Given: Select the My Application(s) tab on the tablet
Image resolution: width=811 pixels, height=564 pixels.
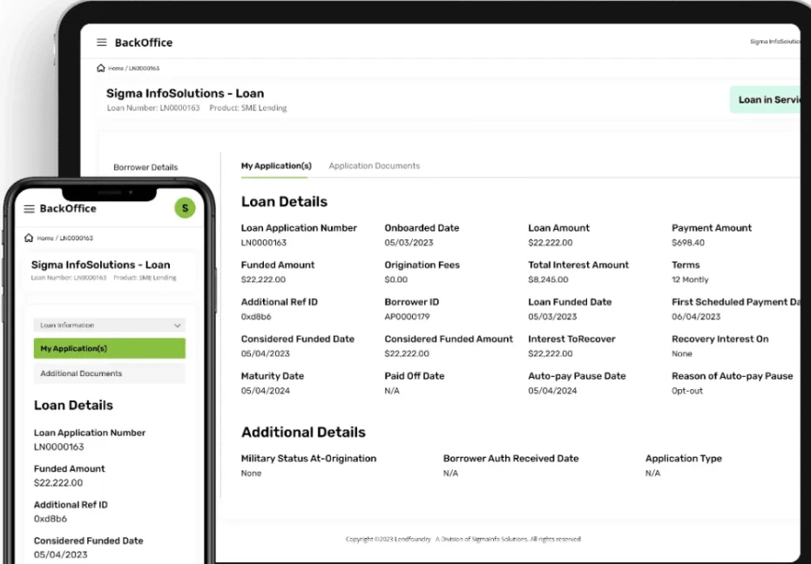Looking at the screenshot, I should (275, 164).
